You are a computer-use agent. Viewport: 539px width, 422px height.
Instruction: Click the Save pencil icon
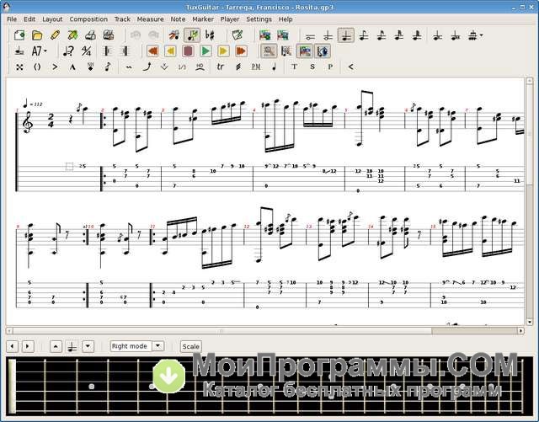[55, 35]
